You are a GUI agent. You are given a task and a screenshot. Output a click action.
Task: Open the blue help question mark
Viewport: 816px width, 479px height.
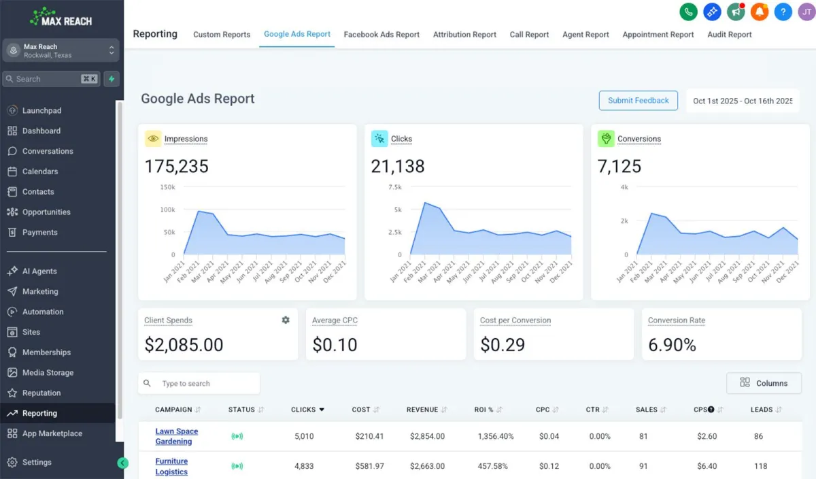783,12
